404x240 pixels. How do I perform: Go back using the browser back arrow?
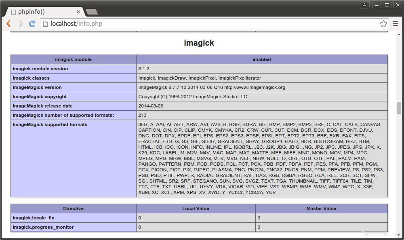[x=9, y=24]
